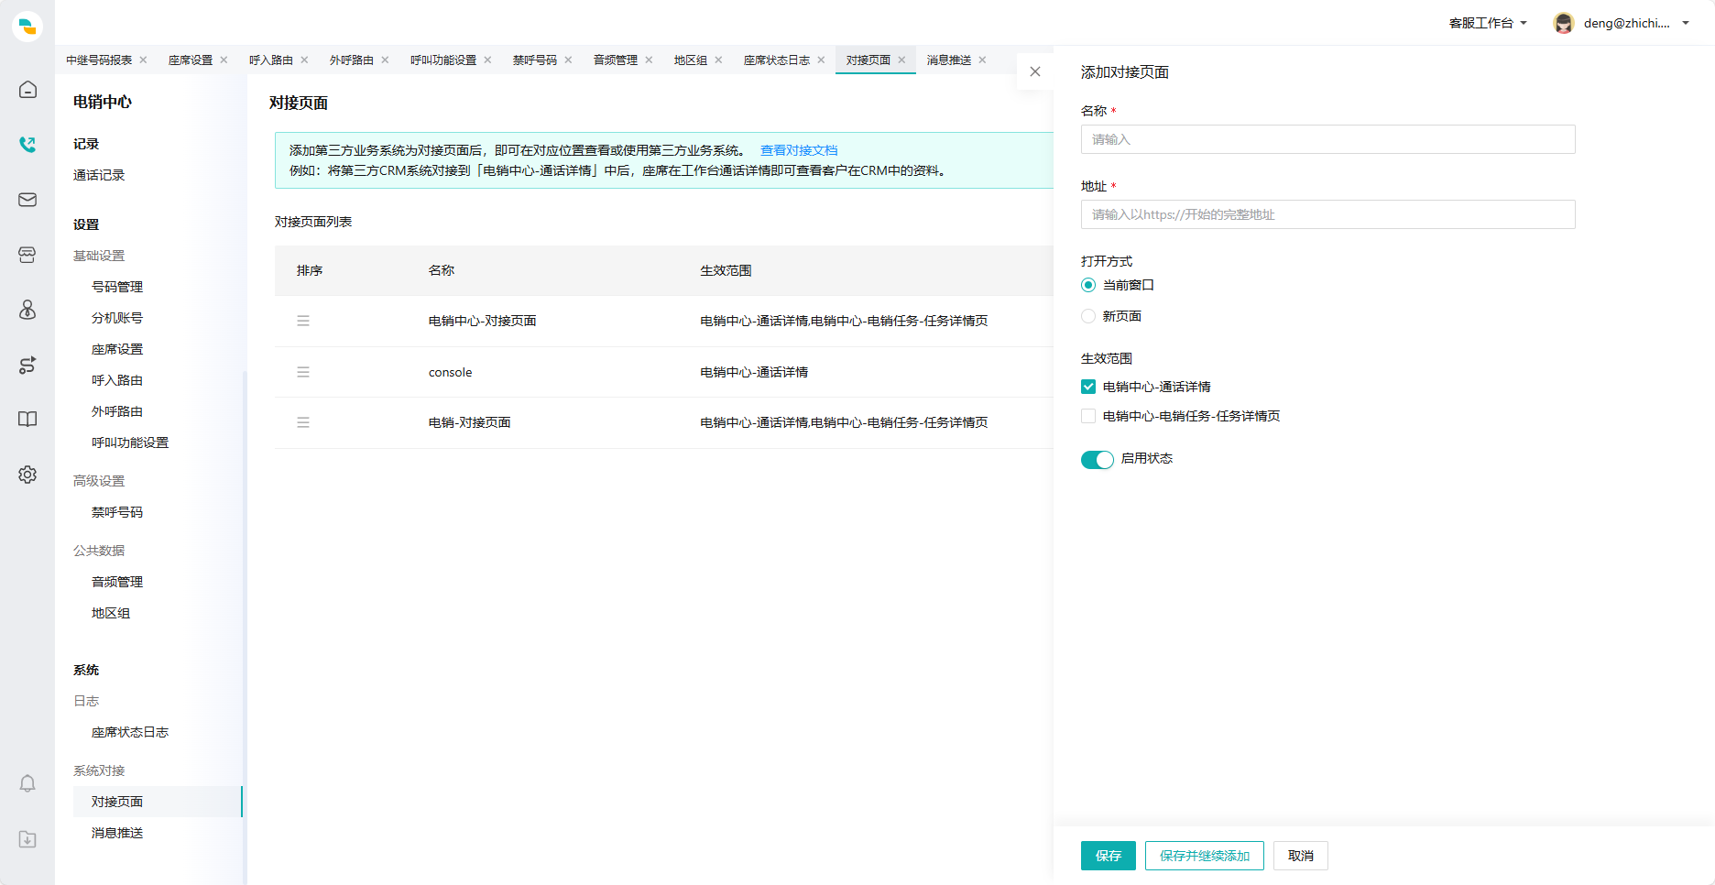Close the 中继号码报表 tab

pos(143,60)
